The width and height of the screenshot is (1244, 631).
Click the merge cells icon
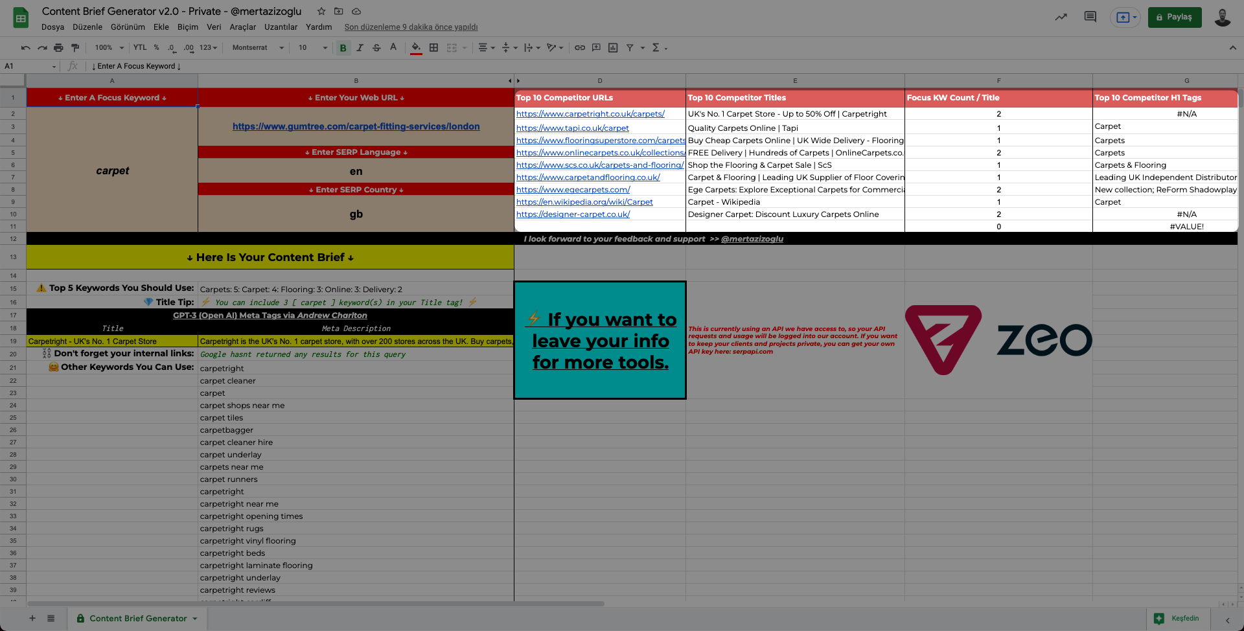click(x=452, y=48)
